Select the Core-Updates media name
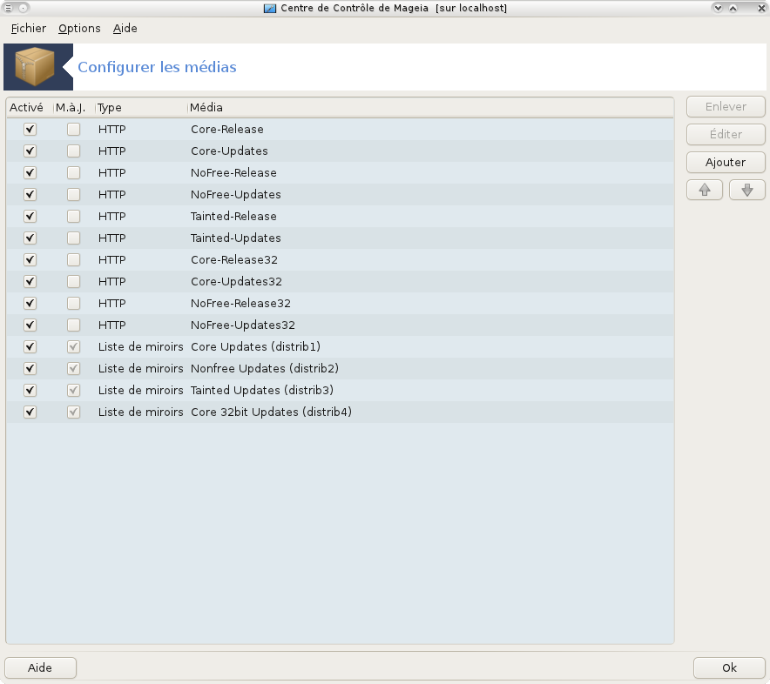 [x=229, y=151]
